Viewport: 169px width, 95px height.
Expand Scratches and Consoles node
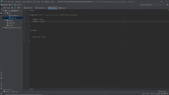(x=3, y=27)
